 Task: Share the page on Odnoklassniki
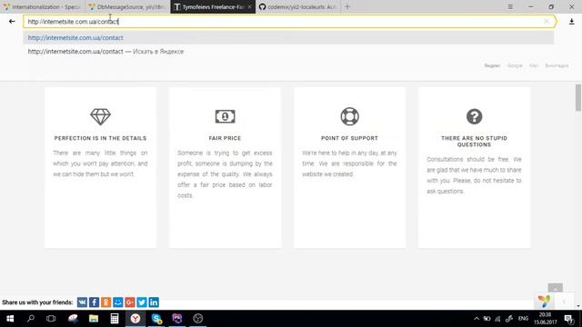[105, 302]
